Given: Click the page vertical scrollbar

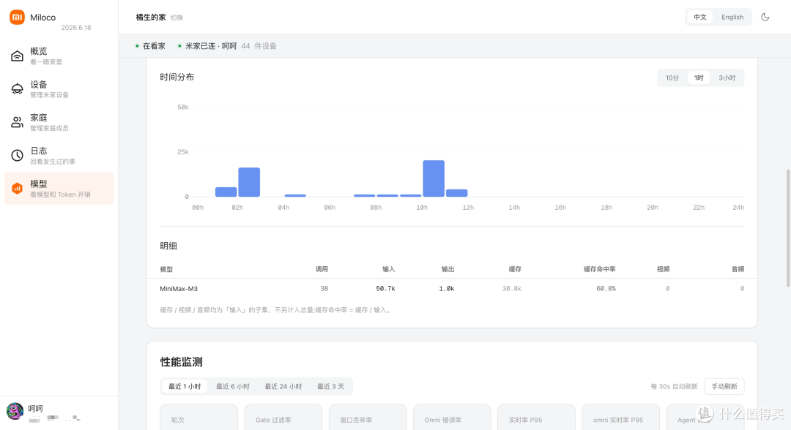Looking at the screenshot, I should (788, 228).
